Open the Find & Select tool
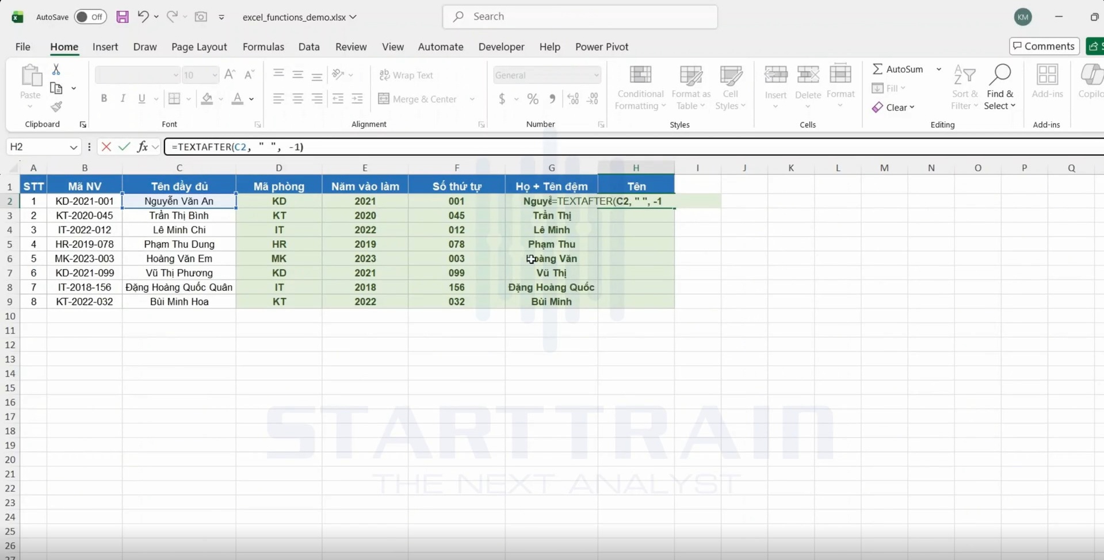The image size is (1104, 560). [x=1000, y=87]
